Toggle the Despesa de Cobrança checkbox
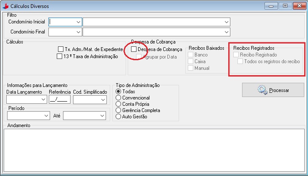Image resolution: width=308 pixels, height=176 pixels. (134, 49)
